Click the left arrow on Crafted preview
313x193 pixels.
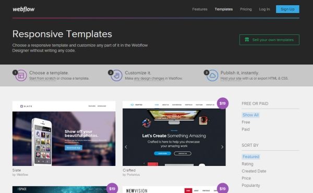point(126,147)
